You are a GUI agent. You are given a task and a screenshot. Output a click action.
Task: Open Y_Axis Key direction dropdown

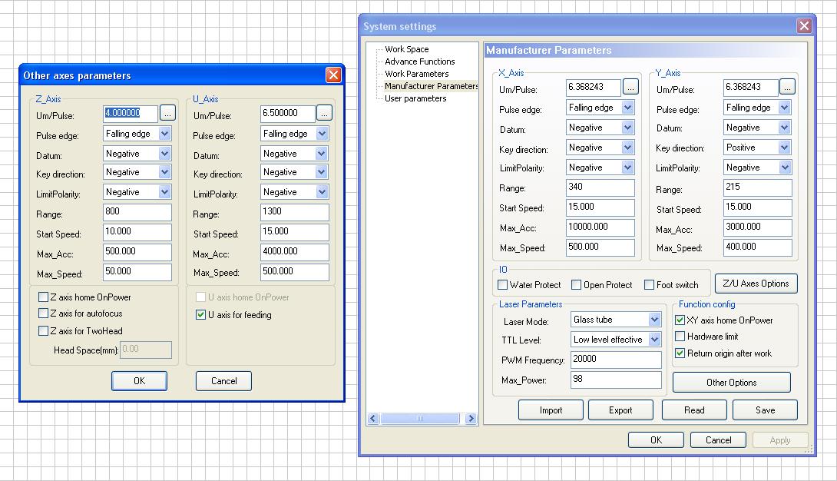tap(784, 148)
